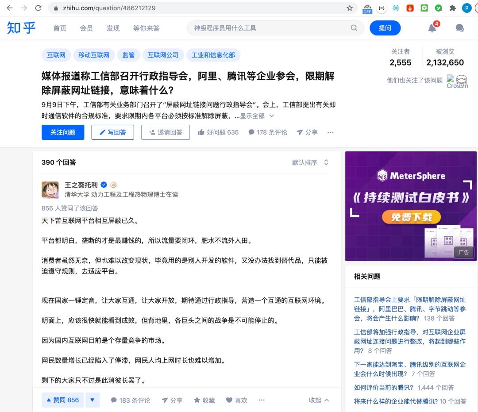This screenshot has height=412, width=478.
Task: Click 856 人赞同了该回答 text
Action: (x=70, y=208)
